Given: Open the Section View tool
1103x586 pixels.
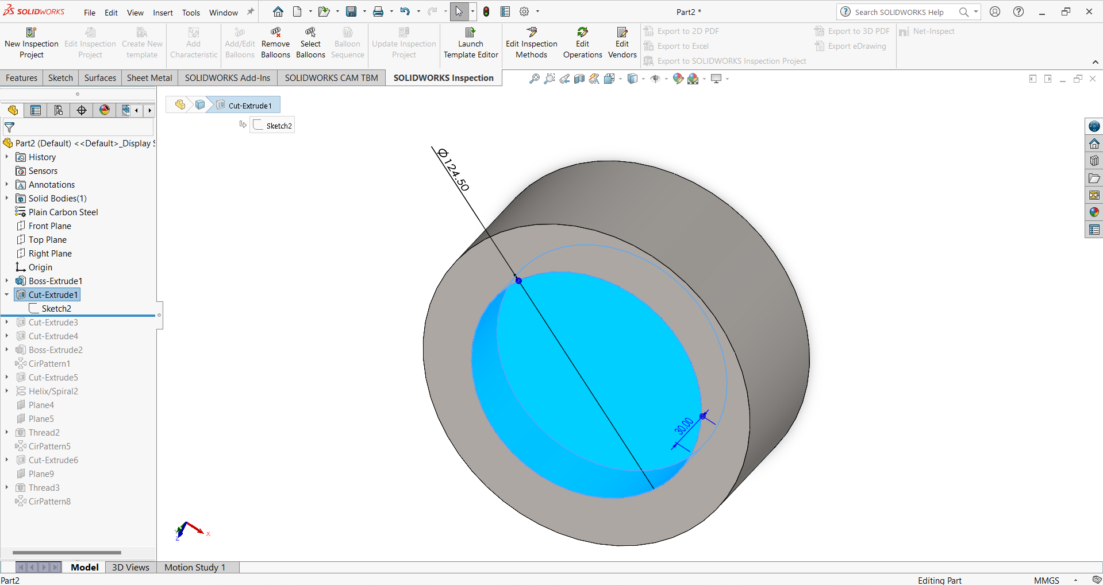Looking at the screenshot, I should (579, 79).
